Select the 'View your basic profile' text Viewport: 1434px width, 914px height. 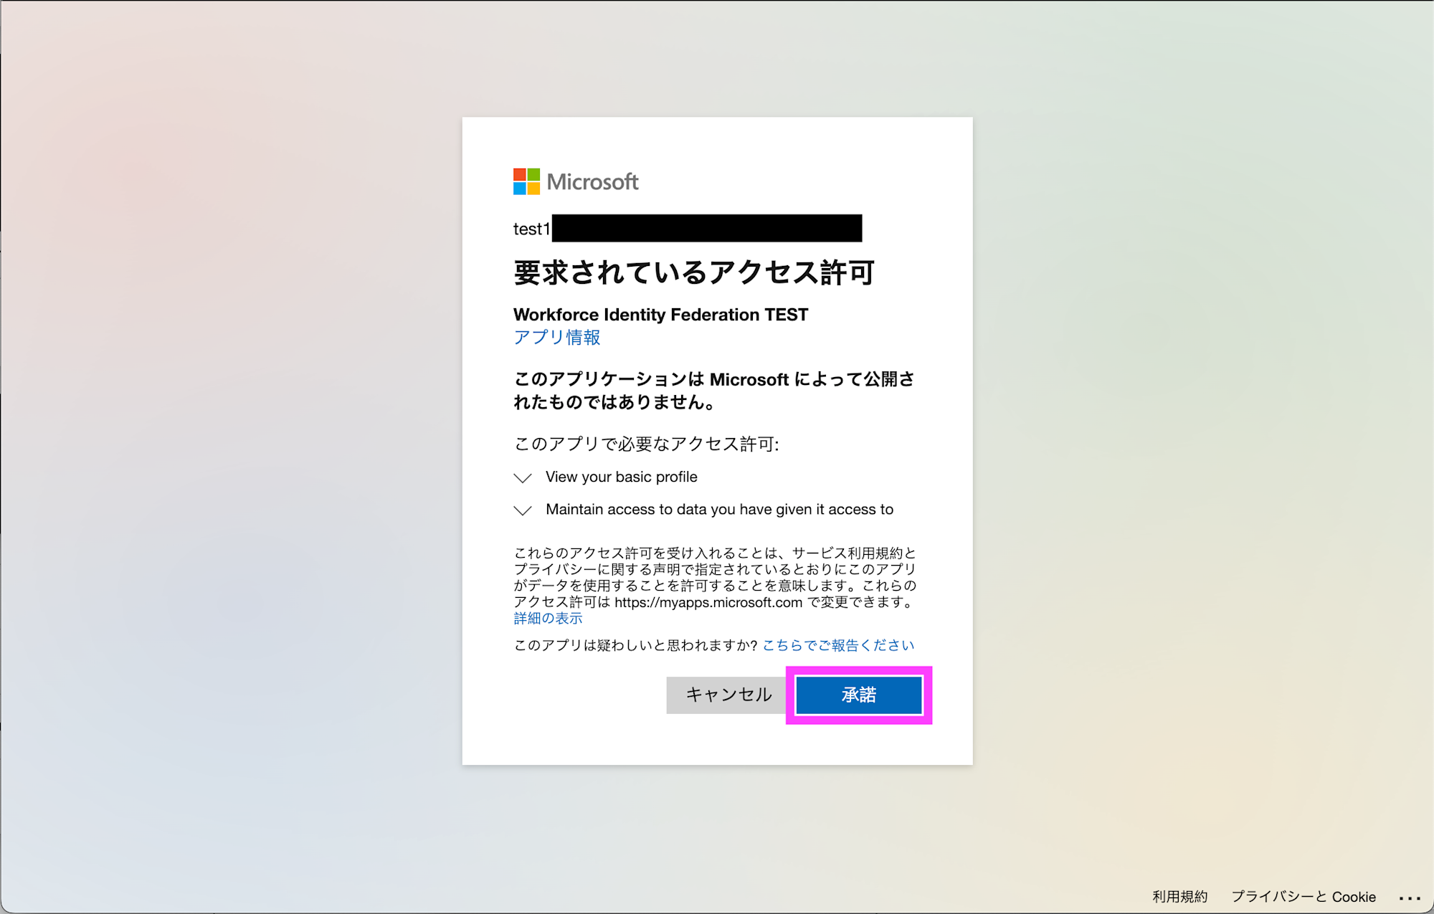[x=621, y=477]
